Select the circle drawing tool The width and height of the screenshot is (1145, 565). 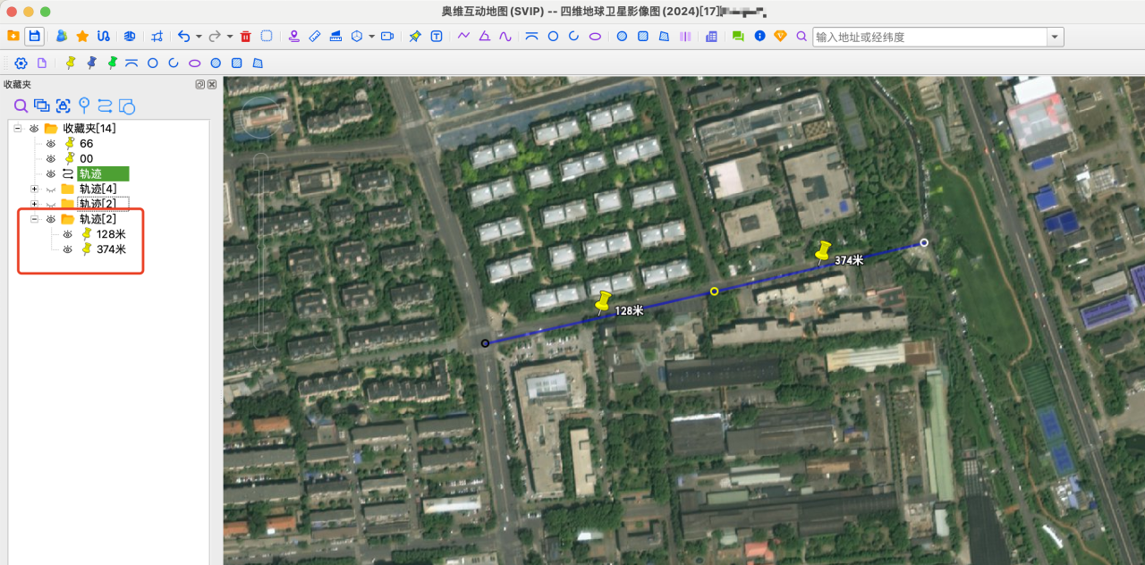click(551, 37)
